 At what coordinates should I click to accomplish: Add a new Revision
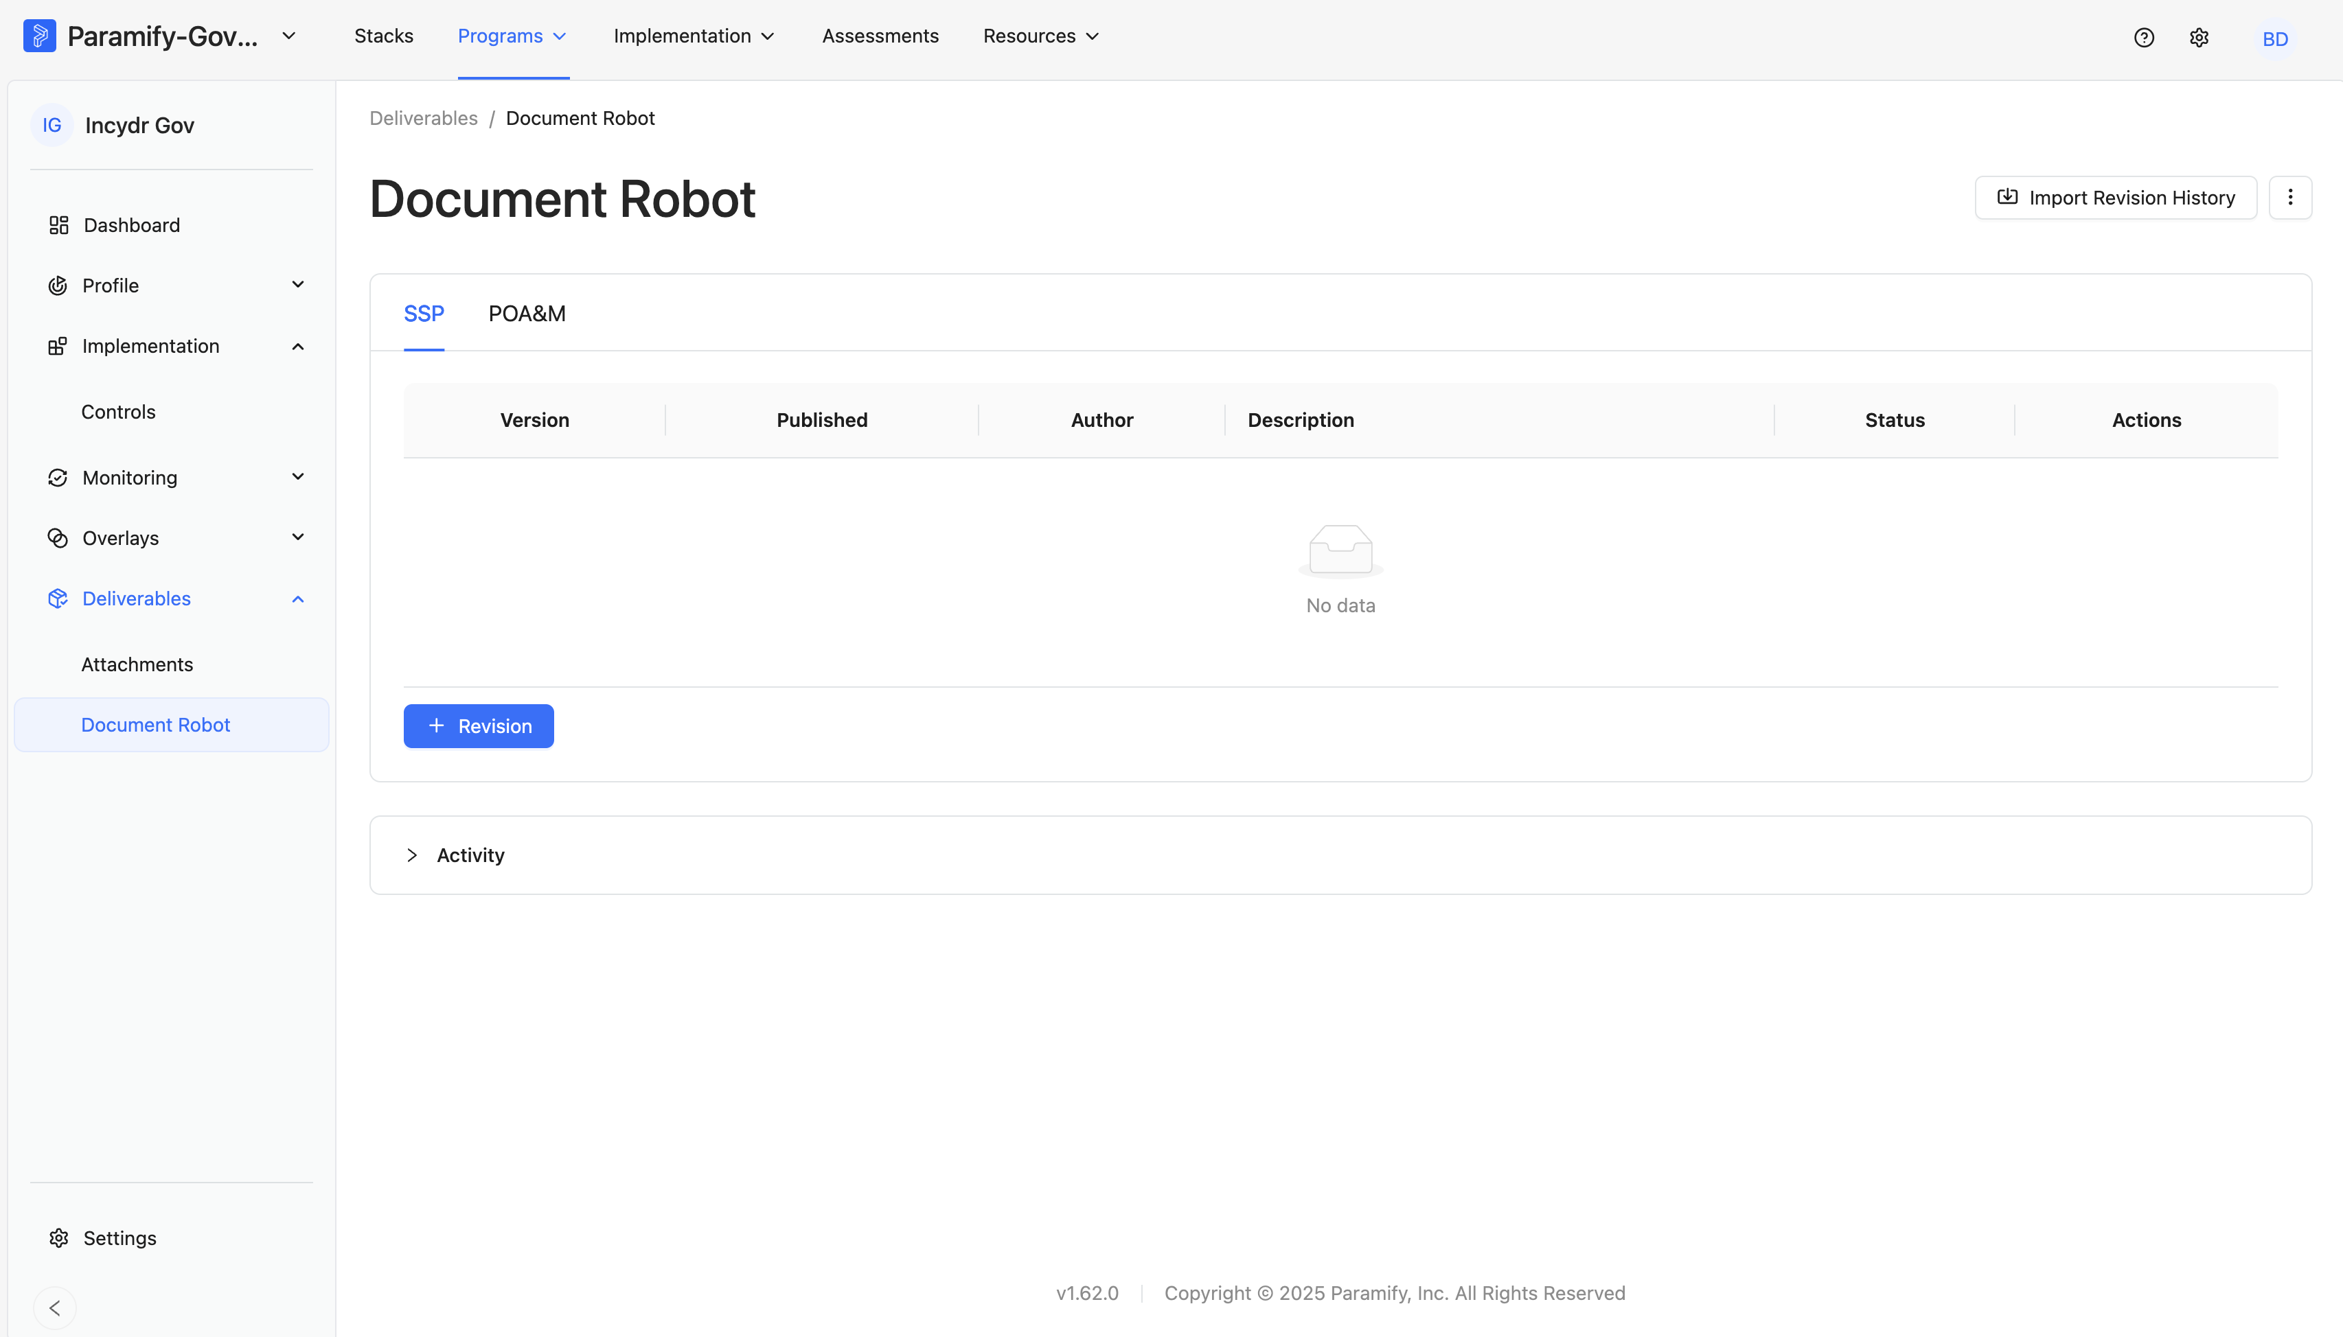tap(479, 725)
